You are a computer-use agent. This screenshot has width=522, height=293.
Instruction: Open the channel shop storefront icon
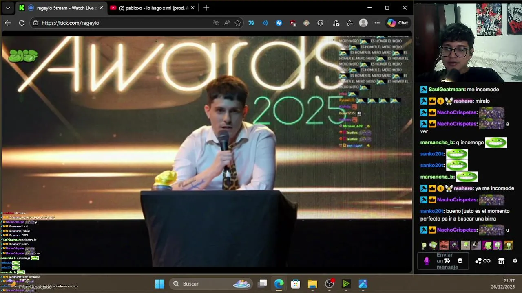[x=501, y=261]
